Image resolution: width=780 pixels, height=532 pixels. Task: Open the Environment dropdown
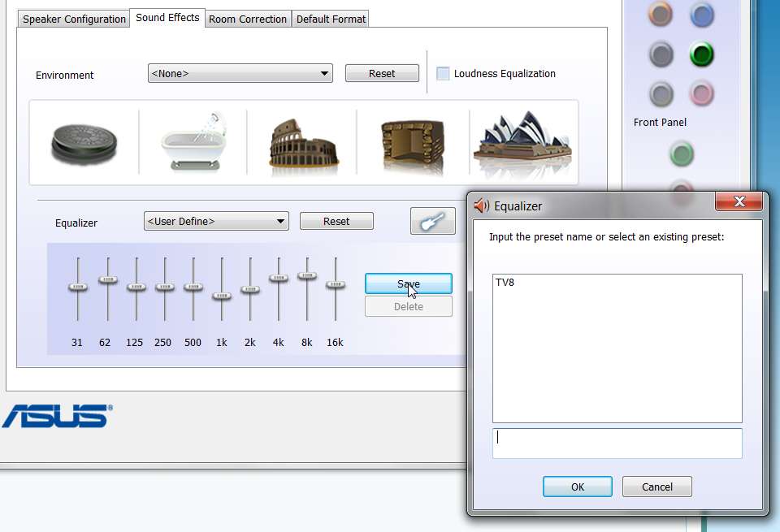(240, 74)
